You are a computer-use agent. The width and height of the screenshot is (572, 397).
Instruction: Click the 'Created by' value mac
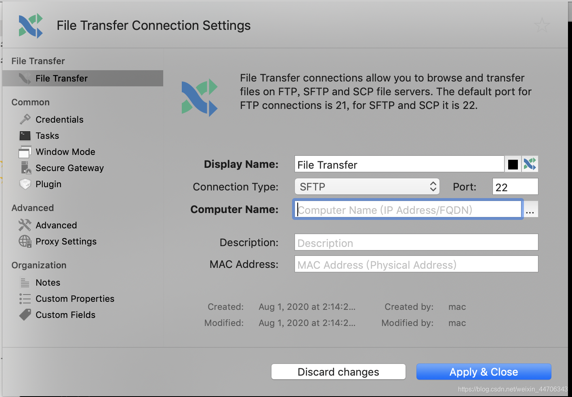pos(457,307)
